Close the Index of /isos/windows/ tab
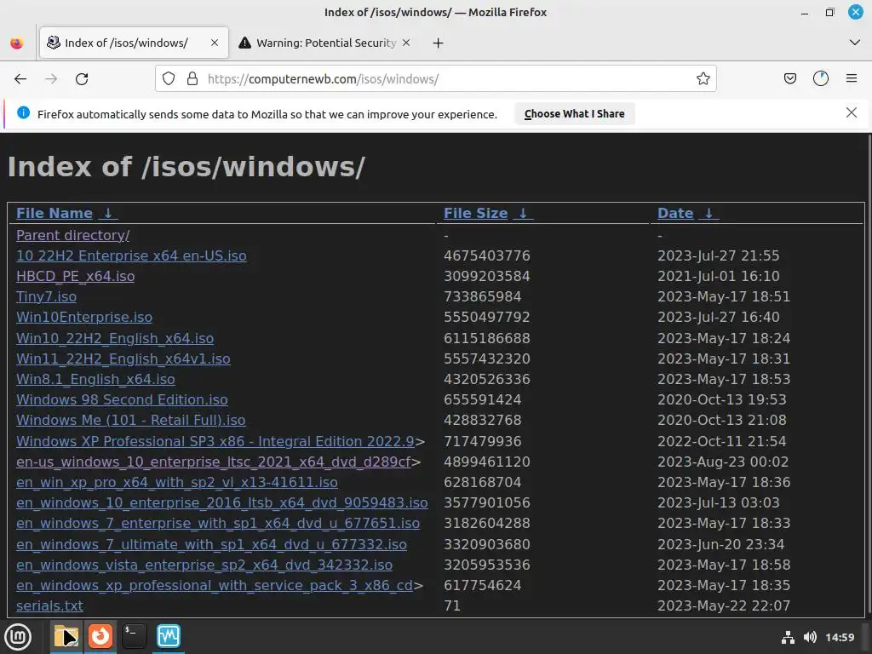This screenshot has height=654, width=872. pos(215,43)
